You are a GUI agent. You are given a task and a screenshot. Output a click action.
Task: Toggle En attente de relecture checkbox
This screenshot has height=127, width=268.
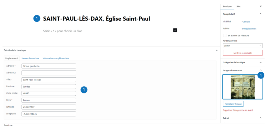point(225,36)
